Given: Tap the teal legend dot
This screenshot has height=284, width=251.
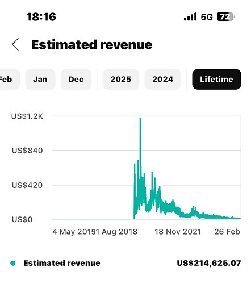Looking at the screenshot, I should pyautogui.click(x=13, y=263).
